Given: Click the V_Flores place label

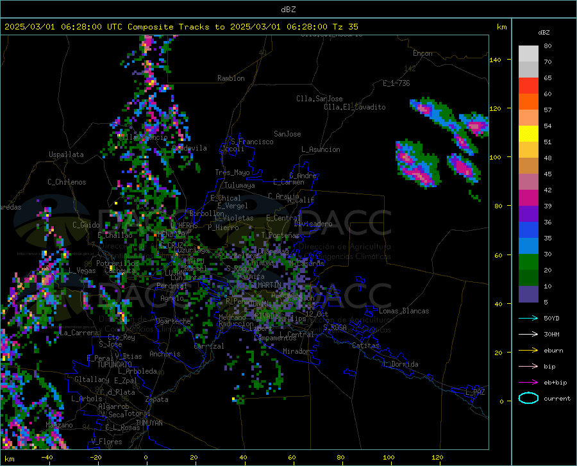Looking at the screenshot, I should tap(106, 442).
